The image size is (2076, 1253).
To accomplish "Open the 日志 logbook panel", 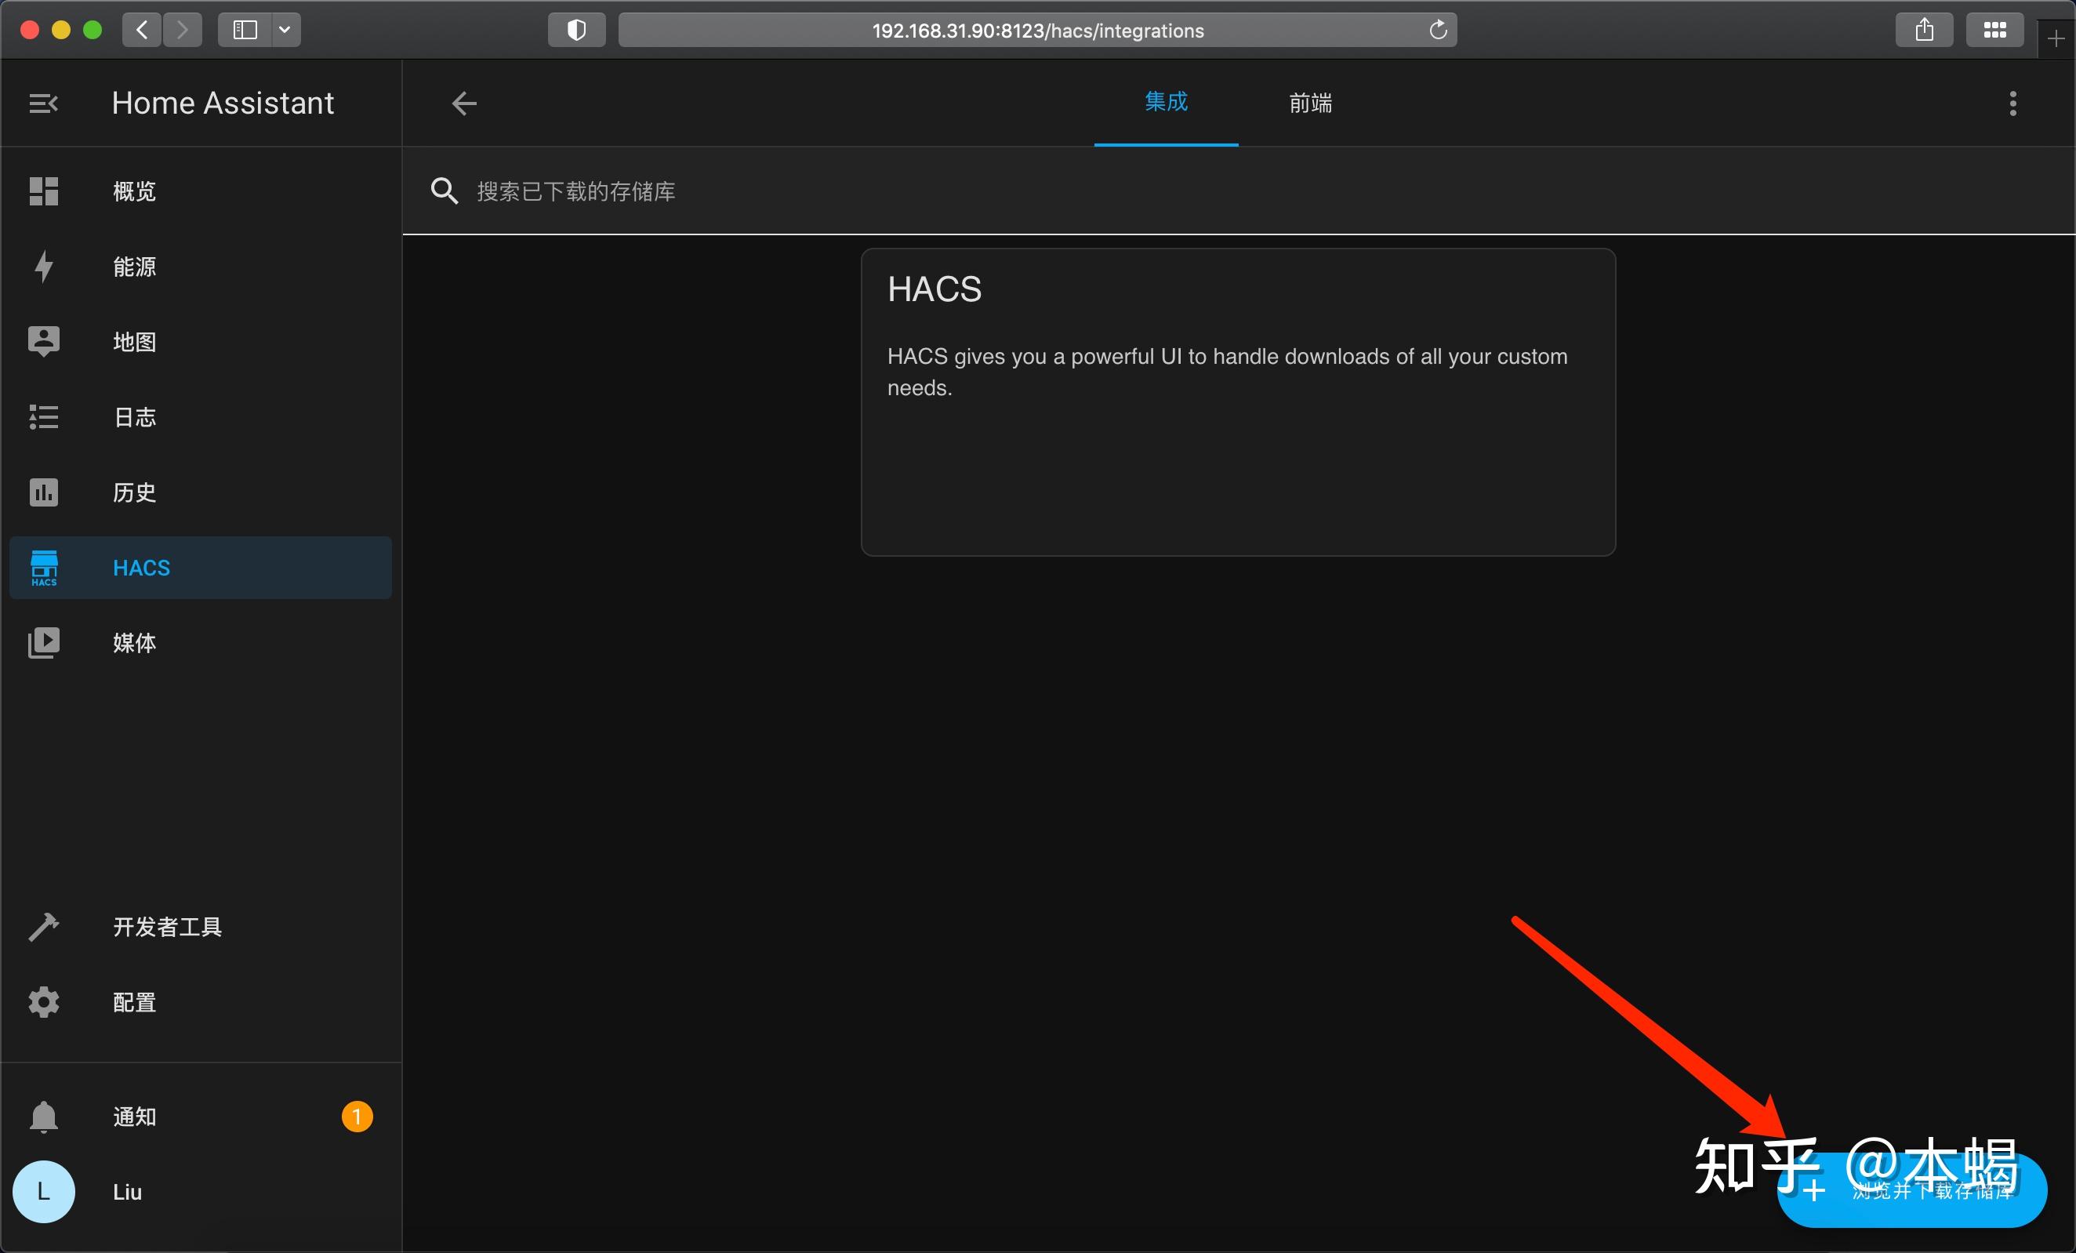I will click(x=134, y=416).
